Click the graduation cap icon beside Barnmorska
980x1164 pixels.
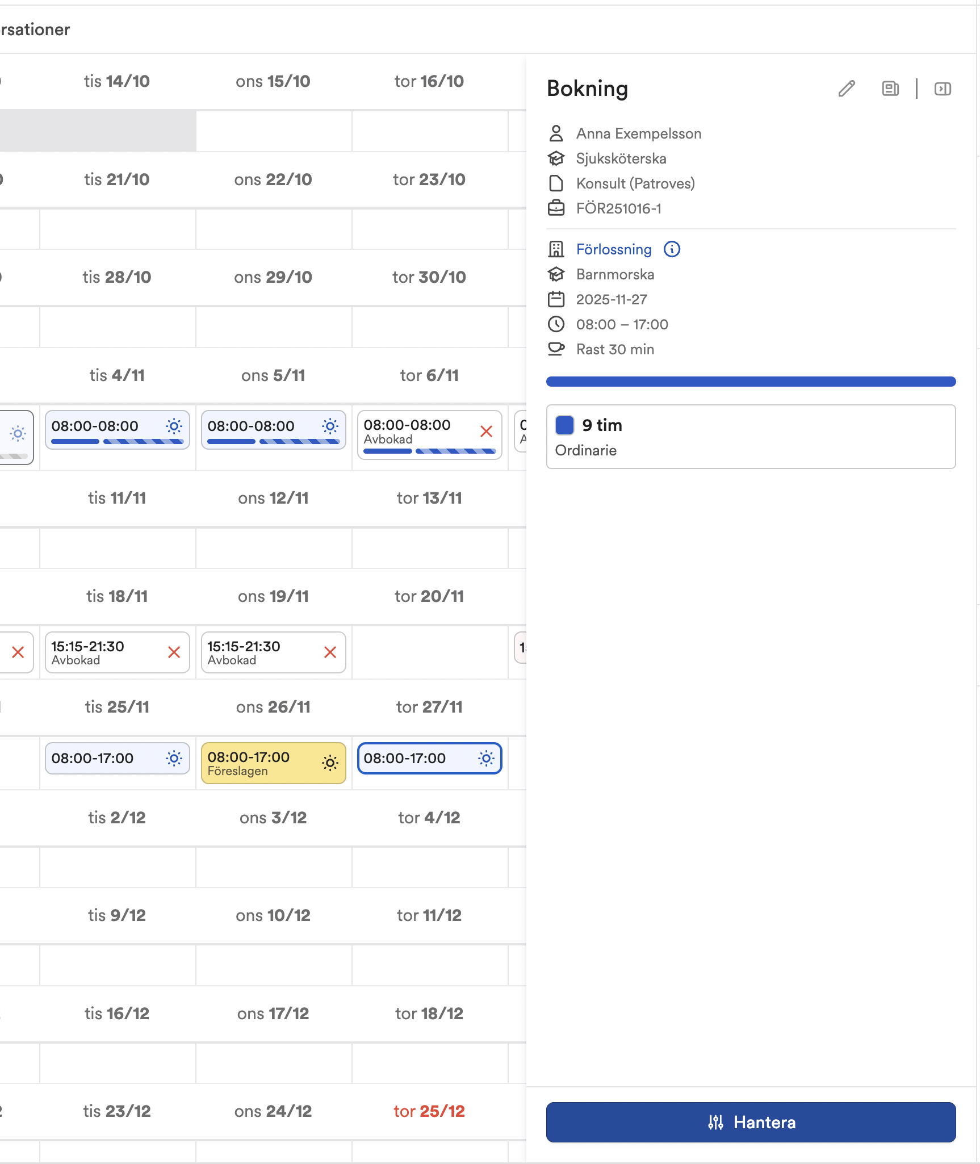coord(556,274)
